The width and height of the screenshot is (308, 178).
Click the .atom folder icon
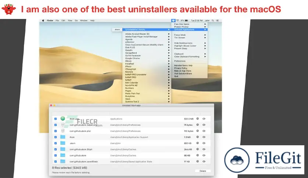click(63, 143)
